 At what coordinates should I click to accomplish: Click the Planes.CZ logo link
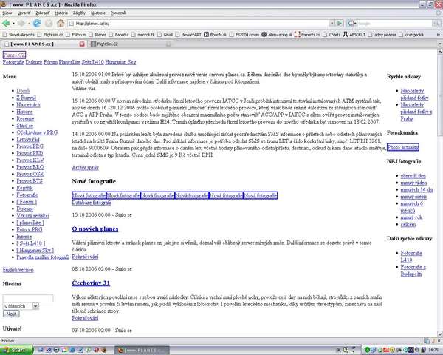[14, 55]
